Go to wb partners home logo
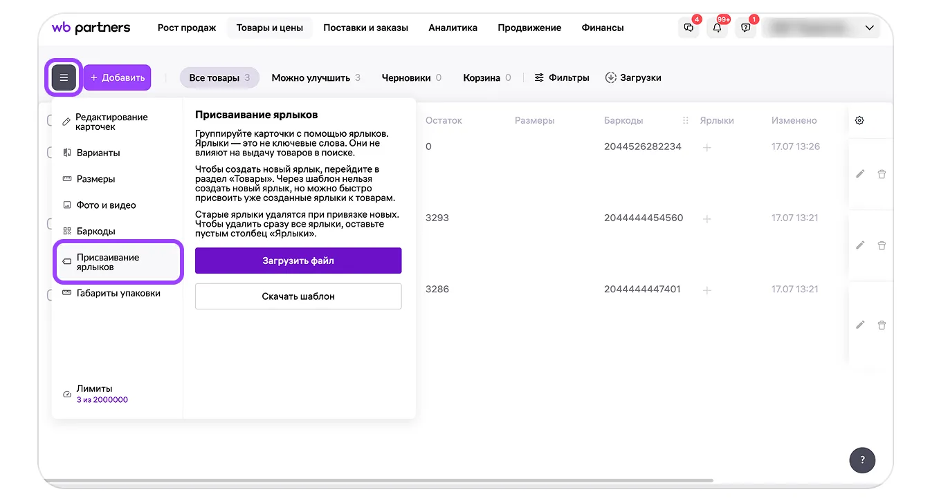Viewport: 930px width, 503px height. coord(91,28)
